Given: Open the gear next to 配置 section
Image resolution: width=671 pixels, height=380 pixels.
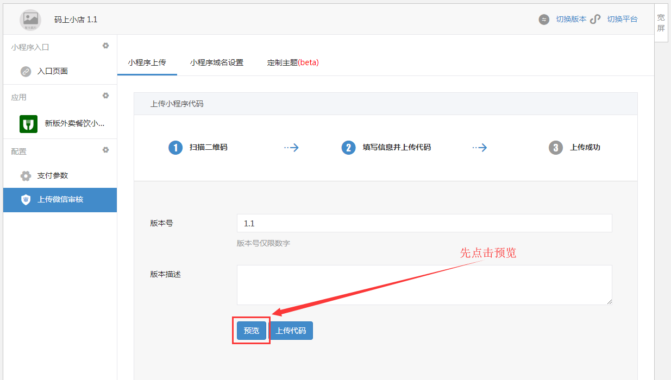Looking at the screenshot, I should [x=106, y=150].
